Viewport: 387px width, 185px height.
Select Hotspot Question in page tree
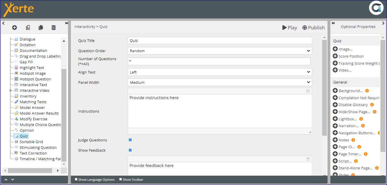[35, 79]
